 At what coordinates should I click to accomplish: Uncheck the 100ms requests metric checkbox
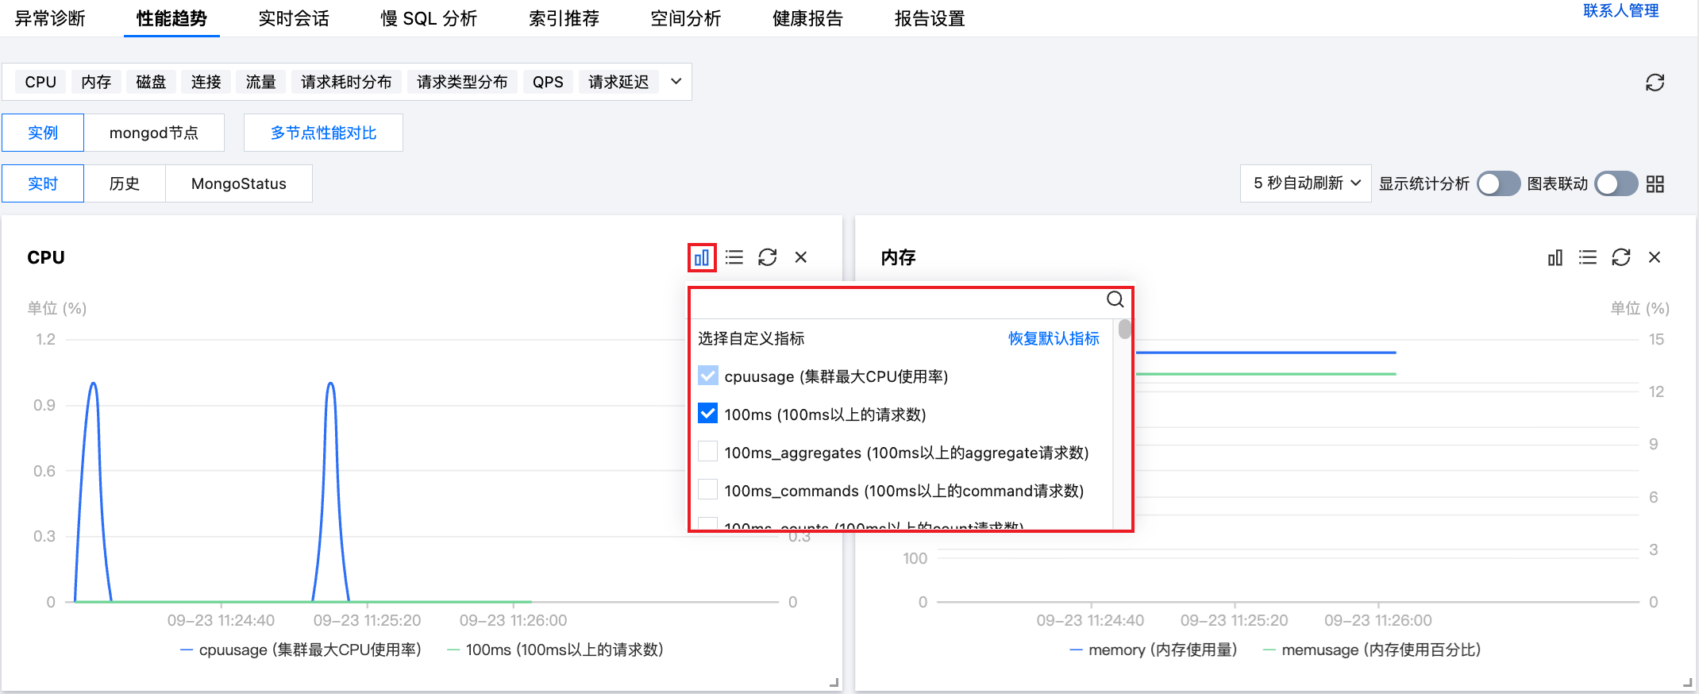(x=707, y=414)
